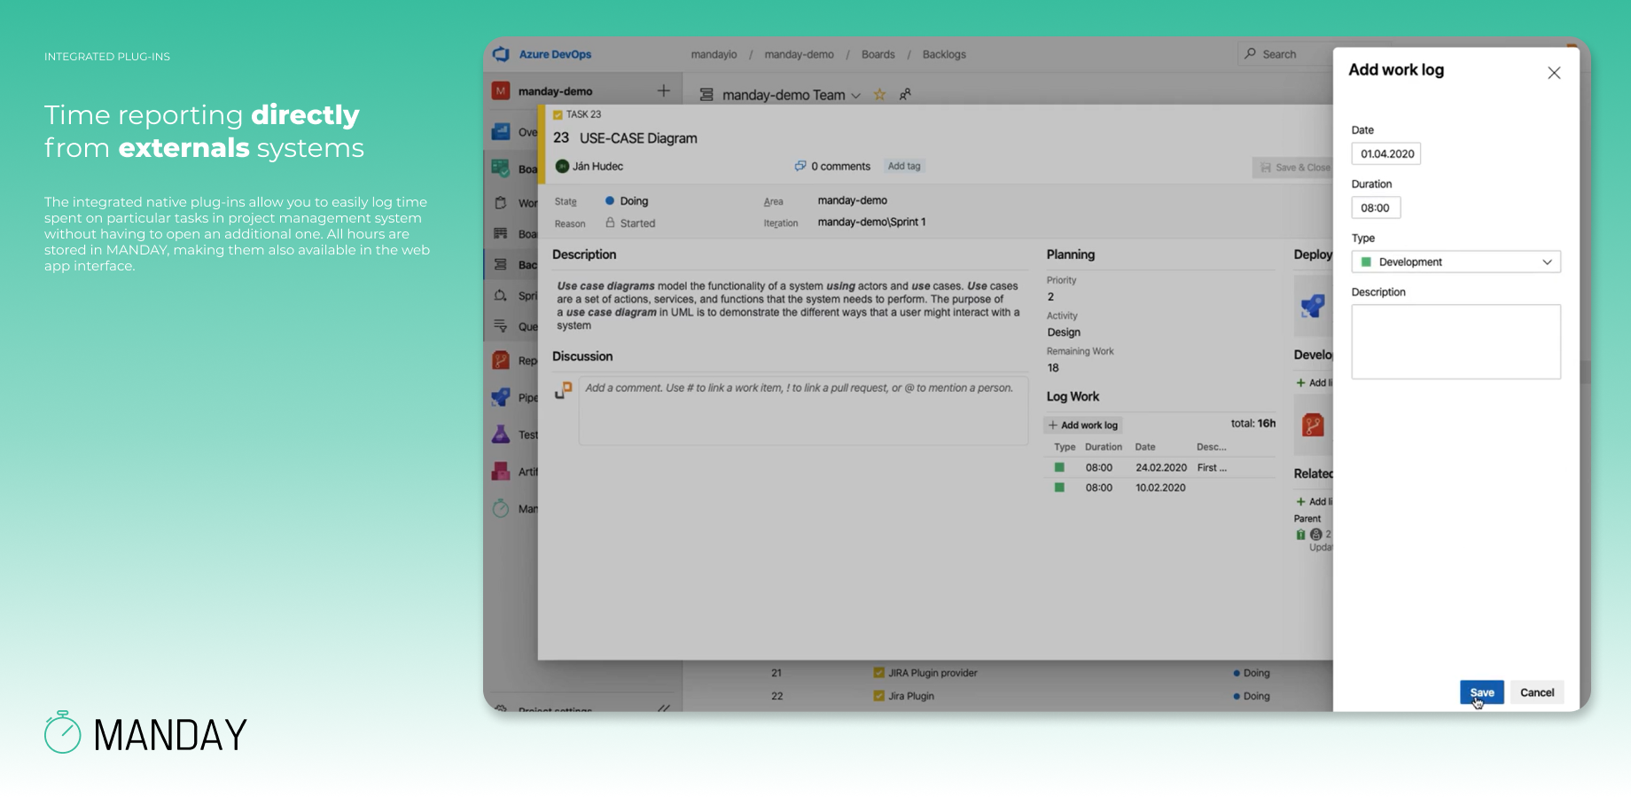Image resolution: width=1631 pixels, height=798 pixels.
Task: Open the Type Development dropdown
Action: [1455, 262]
